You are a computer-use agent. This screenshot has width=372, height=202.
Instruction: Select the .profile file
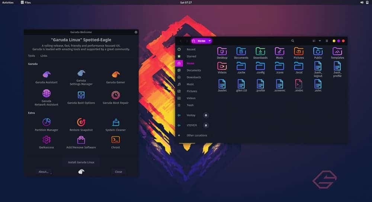pos(260,86)
